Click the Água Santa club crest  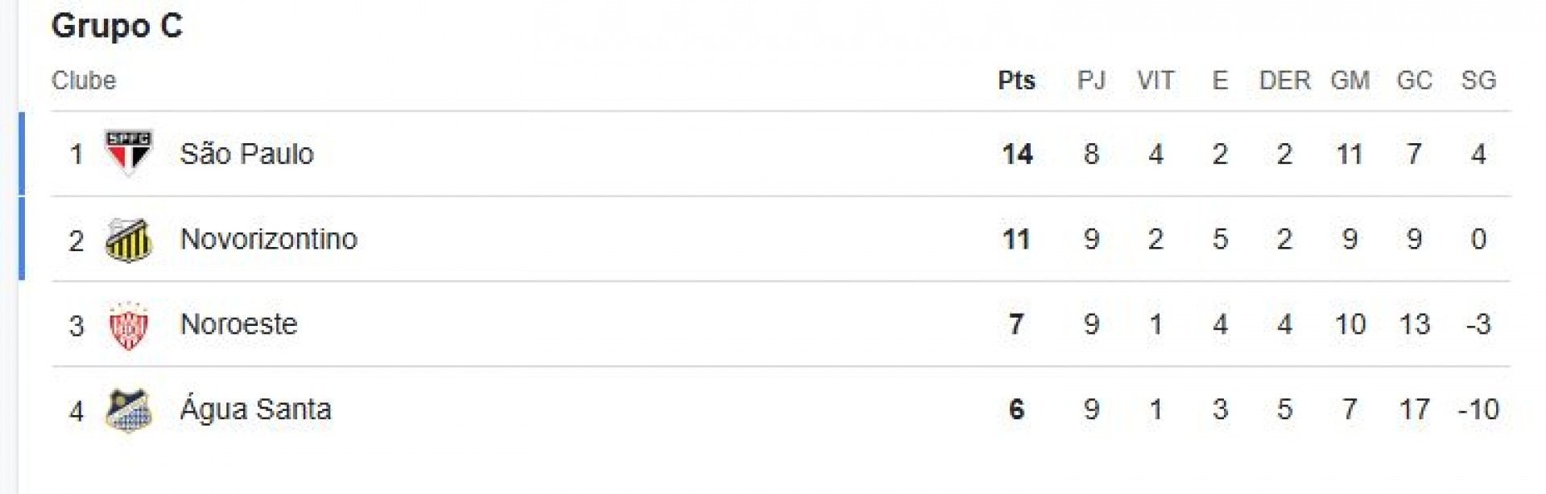(x=129, y=410)
